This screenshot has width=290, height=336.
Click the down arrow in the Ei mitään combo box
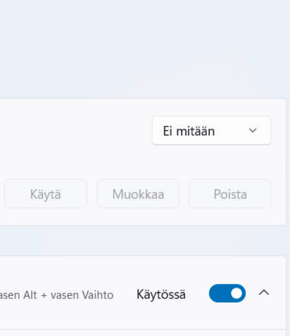coord(252,131)
